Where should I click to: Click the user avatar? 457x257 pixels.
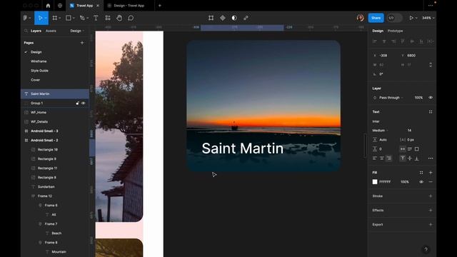pos(360,18)
